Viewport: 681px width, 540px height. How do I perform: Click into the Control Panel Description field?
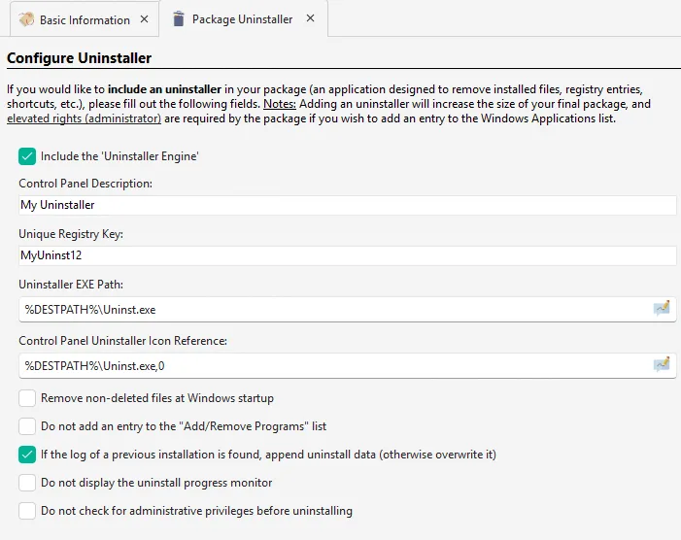(348, 205)
